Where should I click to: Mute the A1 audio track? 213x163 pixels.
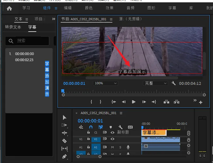(113, 147)
